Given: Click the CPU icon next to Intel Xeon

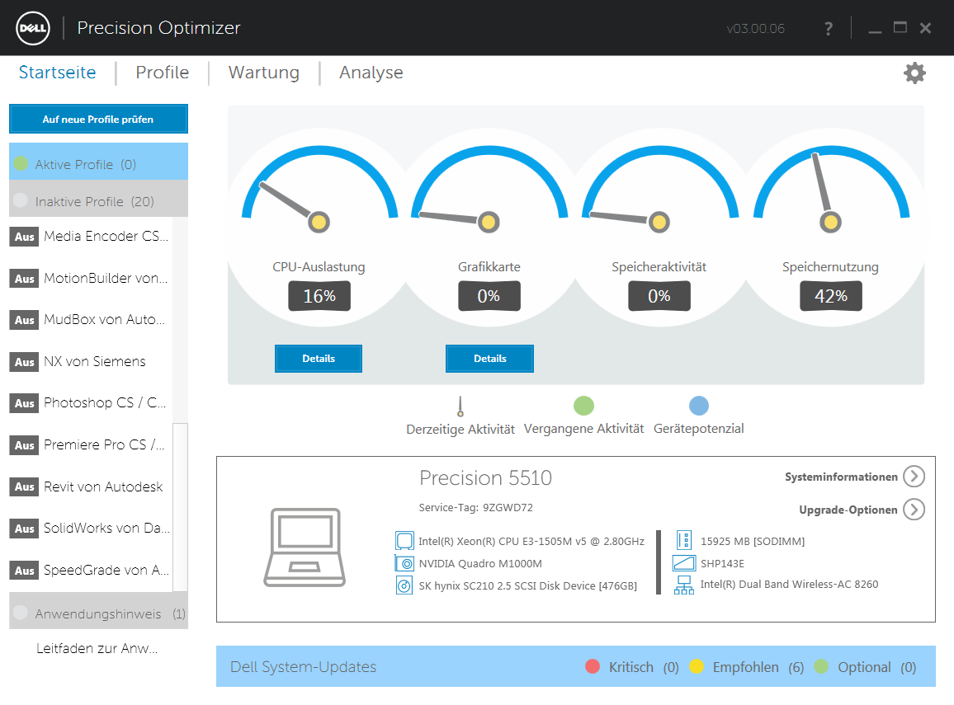Looking at the screenshot, I should click(404, 540).
